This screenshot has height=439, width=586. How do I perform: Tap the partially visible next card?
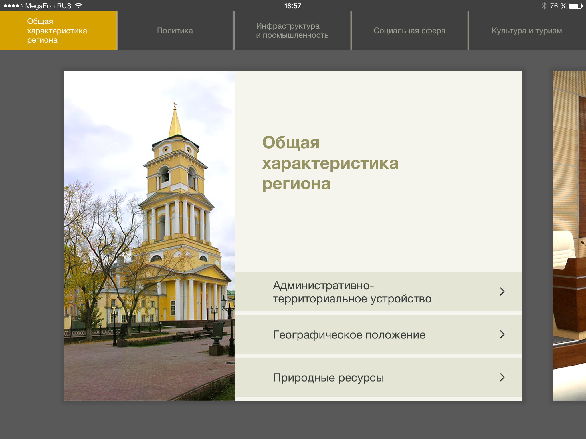pyautogui.click(x=569, y=236)
